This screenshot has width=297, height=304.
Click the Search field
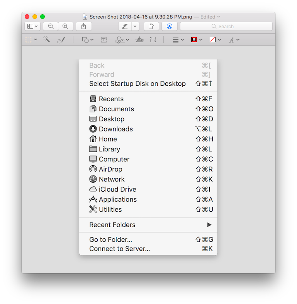[226, 26]
